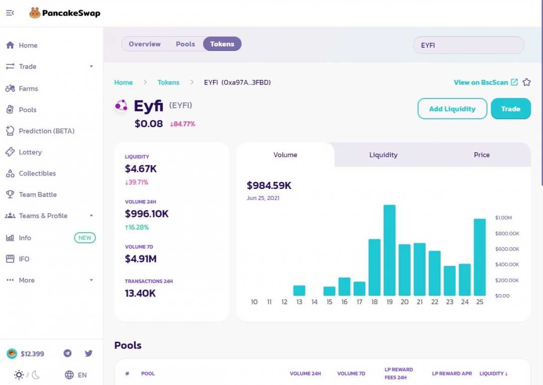Expand the Trade menu dropdown arrow
The height and width of the screenshot is (385, 543).
coord(92,66)
